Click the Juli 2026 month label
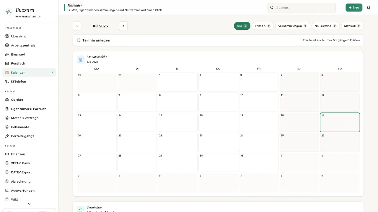The height and width of the screenshot is (212, 378). 100,26
